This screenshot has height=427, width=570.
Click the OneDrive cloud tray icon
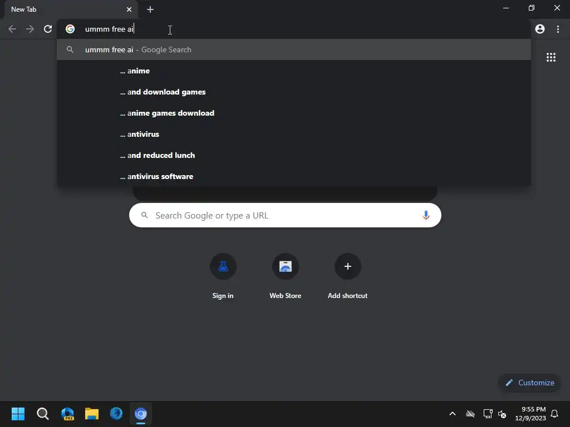[x=470, y=414]
